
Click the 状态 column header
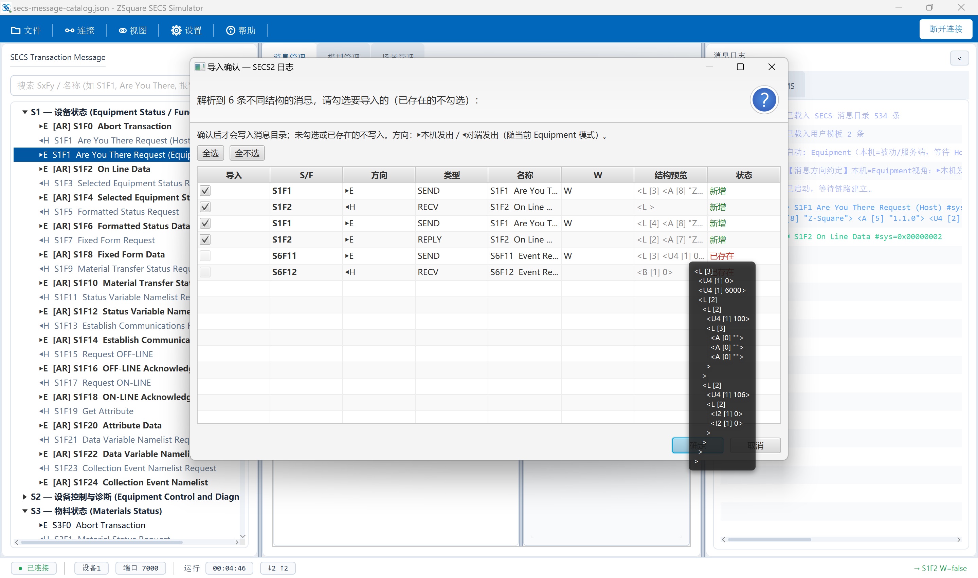coord(743,175)
